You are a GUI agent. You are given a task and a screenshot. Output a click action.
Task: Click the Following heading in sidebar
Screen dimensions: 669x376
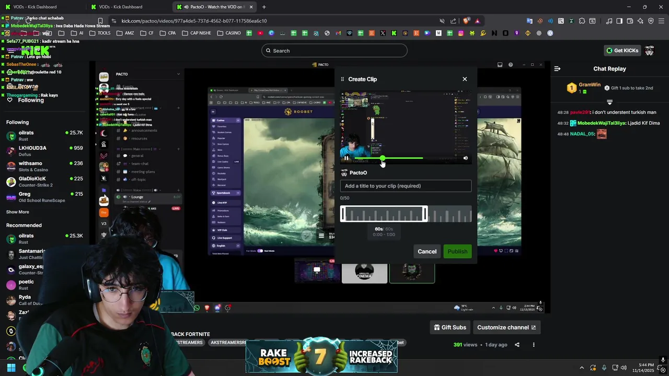pos(17,122)
